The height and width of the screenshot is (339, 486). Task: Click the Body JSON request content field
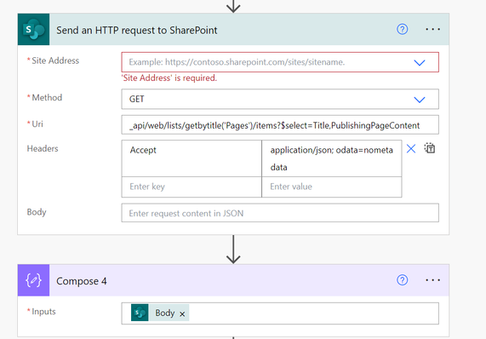click(280, 213)
